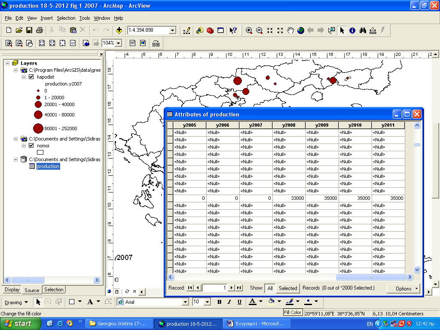Collapse the C:\Program Files\ArcGIS source group
The width and height of the screenshot is (440, 330).
tap(16, 70)
